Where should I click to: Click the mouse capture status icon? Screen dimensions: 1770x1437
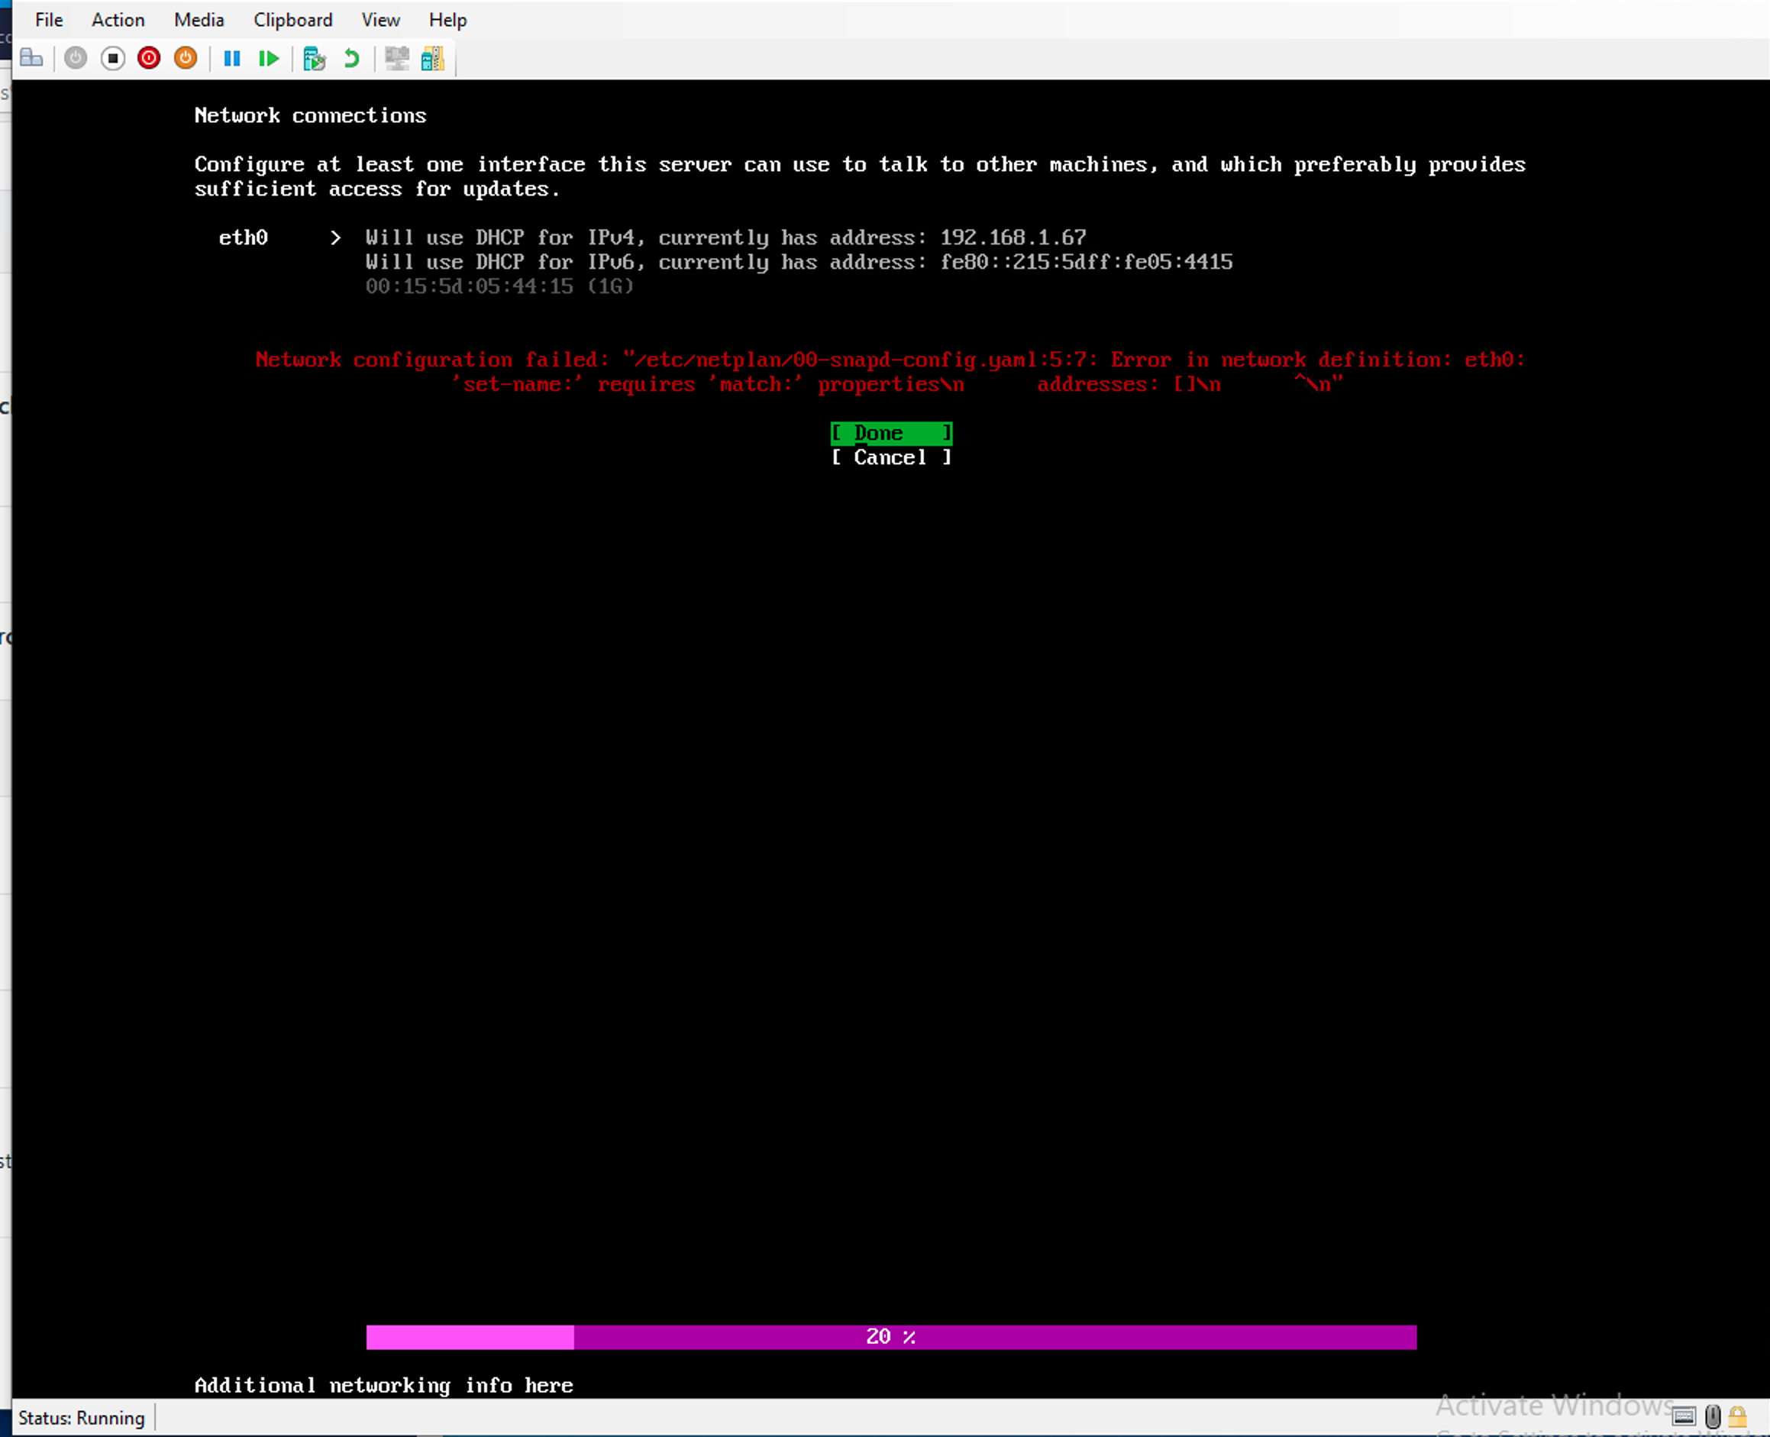pyautogui.click(x=1713, y=1416)
